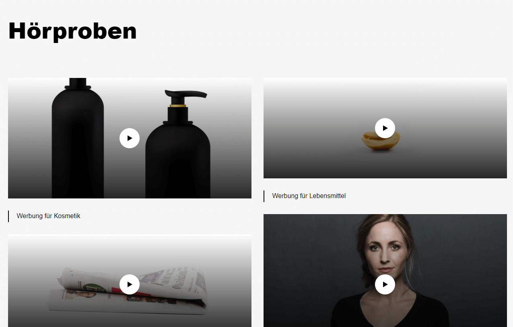The width and height of the screenshot is (513, 327).
Task: Play the cosmetics bottles audio sample
Action: (130, 138)
